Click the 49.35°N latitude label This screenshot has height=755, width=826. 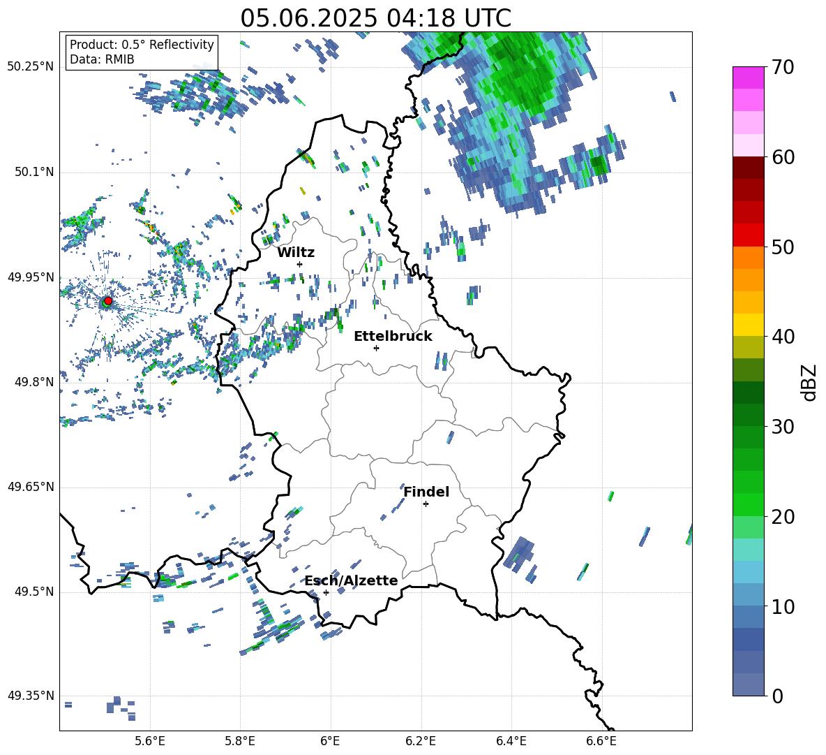tap(31, 696)
